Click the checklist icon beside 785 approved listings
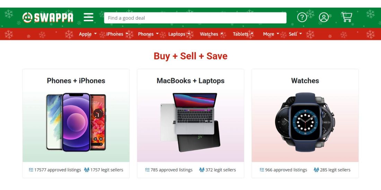381x190 pixels. [x=147, y=170]
